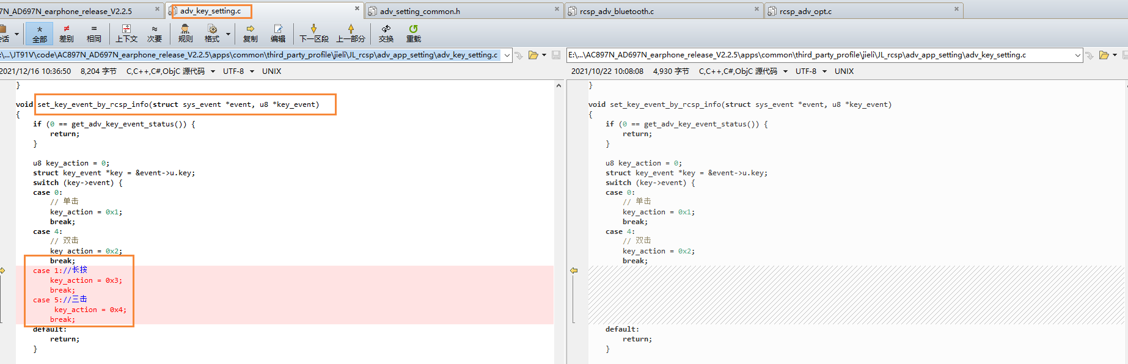Swap sides with the 交换 icon
This screenshot has width=1128, height=364.
[386, 34]
